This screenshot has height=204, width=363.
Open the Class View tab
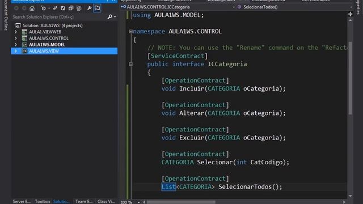tap(106, 201)
